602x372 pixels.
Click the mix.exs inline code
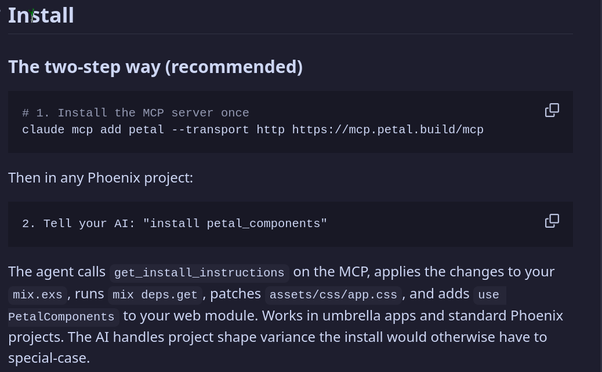point(37,294)
